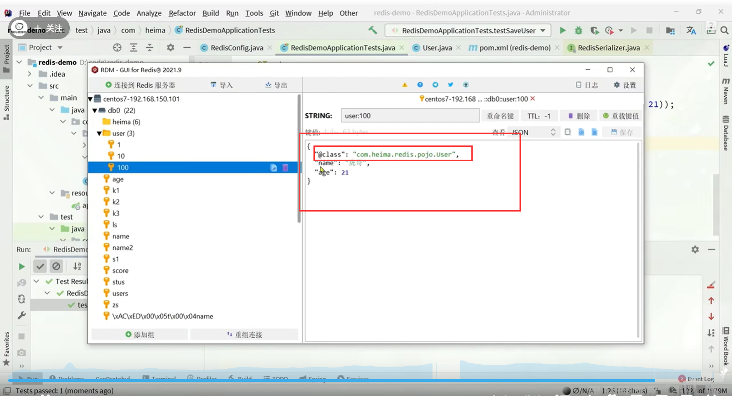The image size is (732, 396).
Task: Expand the .idea folder in Project tree
Action: point(30,74)
